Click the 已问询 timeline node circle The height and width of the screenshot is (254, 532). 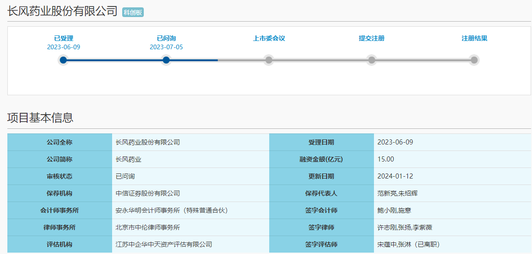[x=166, y=60]
